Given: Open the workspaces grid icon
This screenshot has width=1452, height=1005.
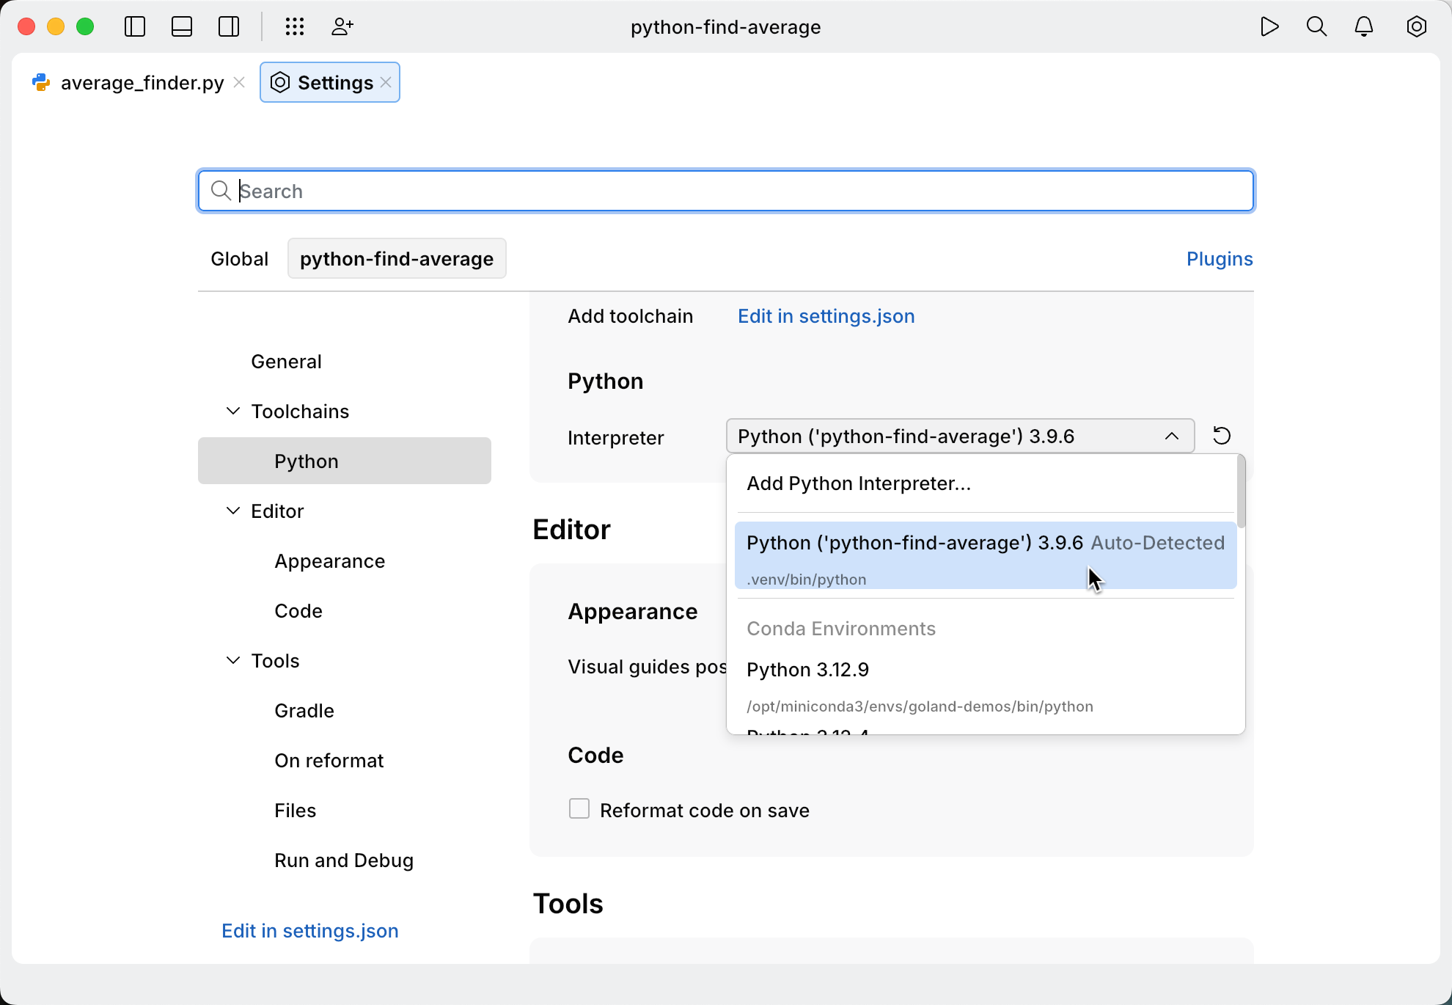Looking at the screenshot, I should point(295,26).
